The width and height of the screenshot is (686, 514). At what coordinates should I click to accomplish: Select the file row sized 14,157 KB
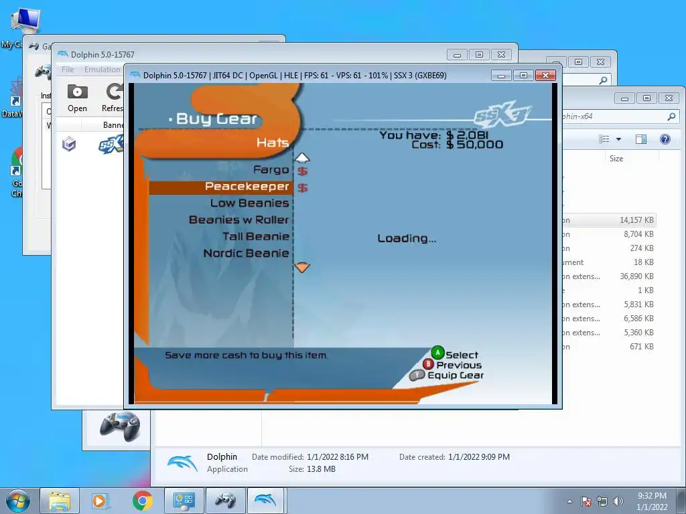[x=610, y=220]
